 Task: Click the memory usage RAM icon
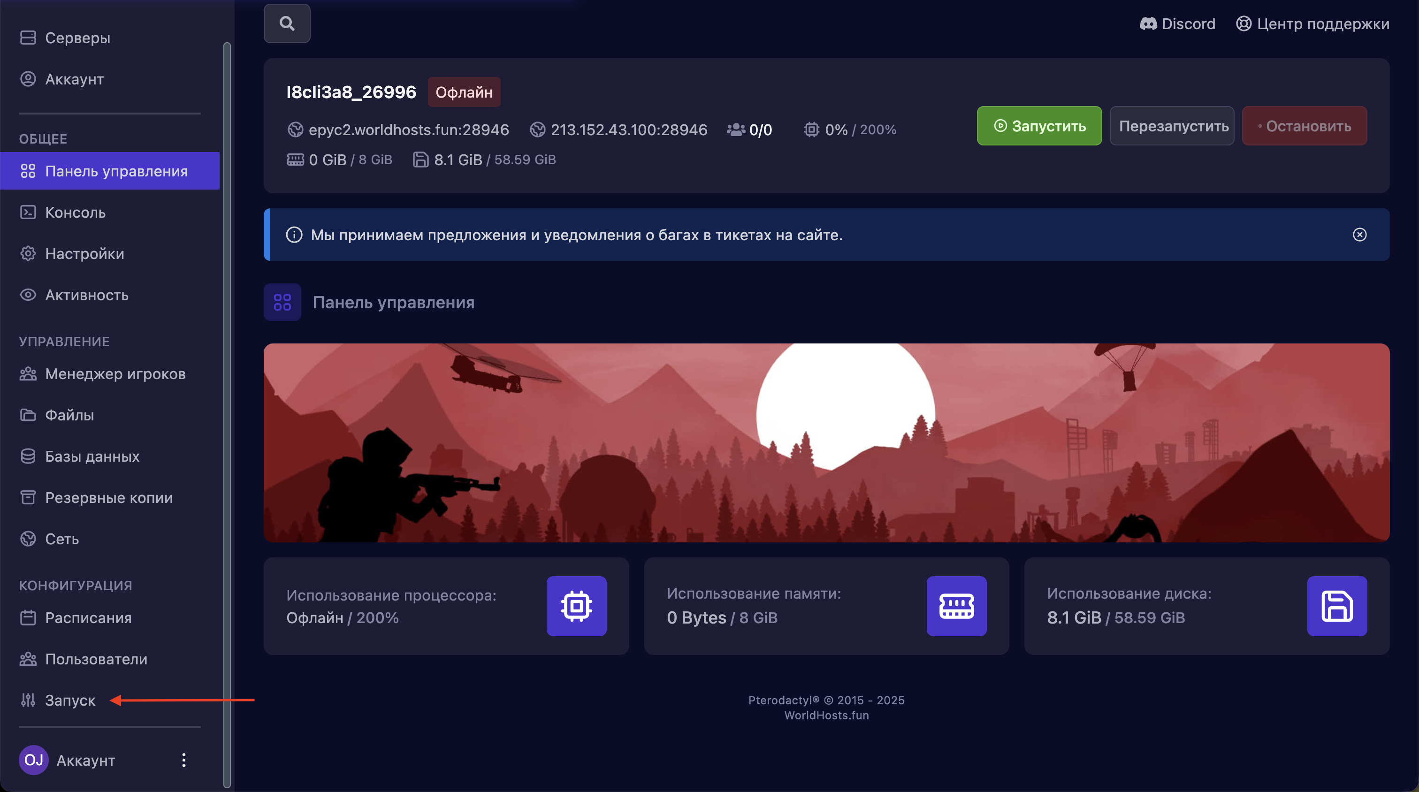point(956,606)
